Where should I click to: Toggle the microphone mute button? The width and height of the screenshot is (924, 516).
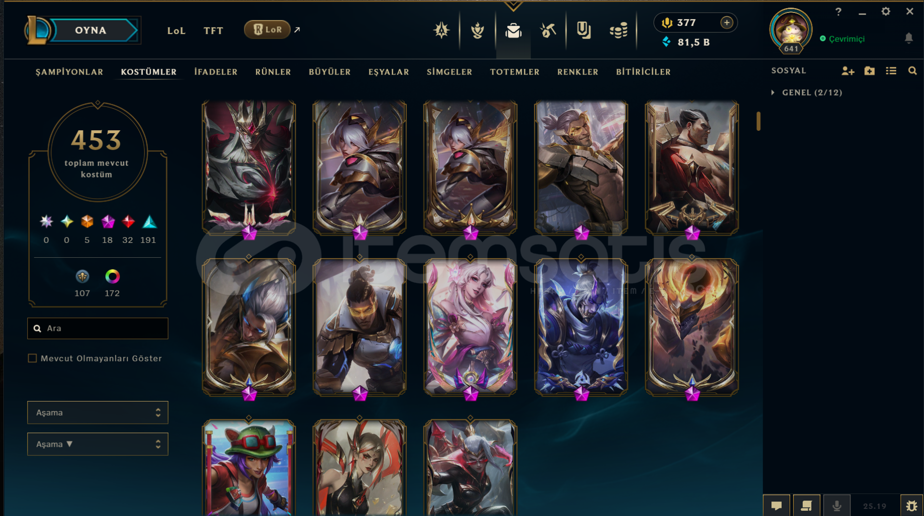[x=837, y=505]
